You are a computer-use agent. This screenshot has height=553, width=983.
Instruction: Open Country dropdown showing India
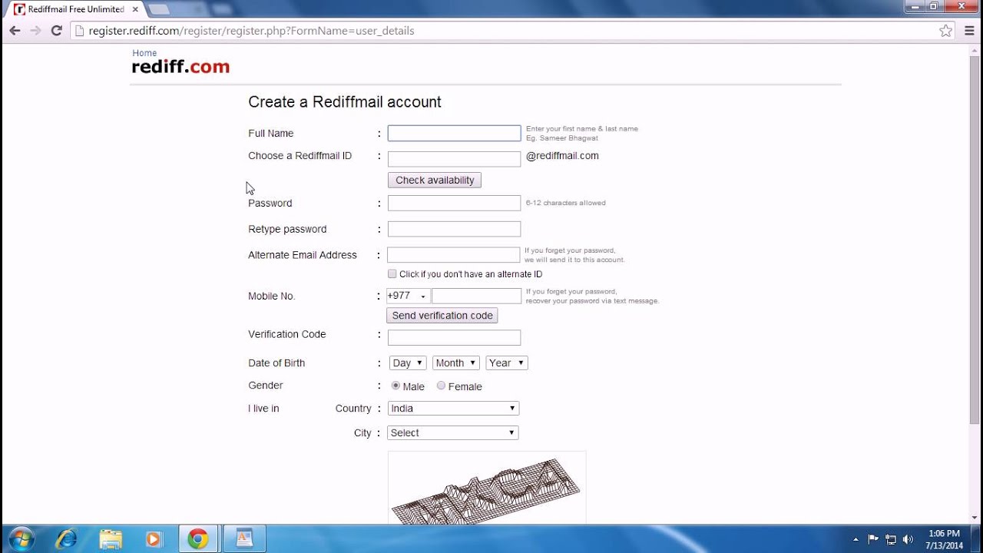(x=453, y=408)
